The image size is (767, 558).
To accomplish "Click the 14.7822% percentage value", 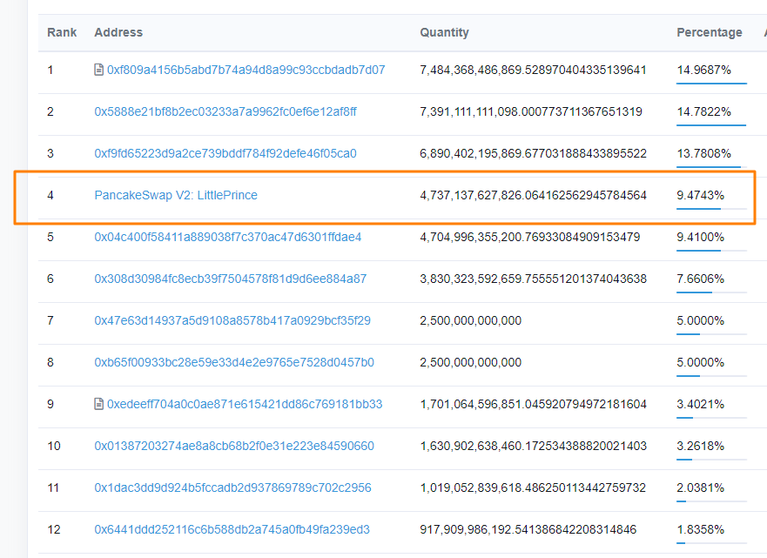I will (703, 111).
